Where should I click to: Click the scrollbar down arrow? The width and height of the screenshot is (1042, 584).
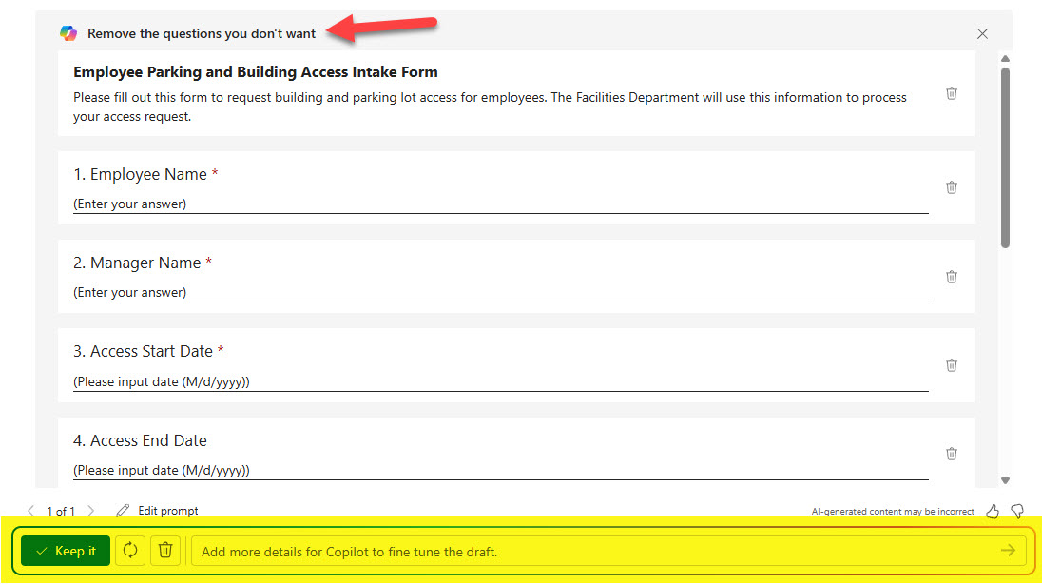(x=1005, y=481)
